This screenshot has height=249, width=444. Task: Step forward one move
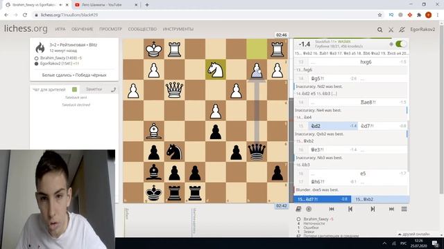click(373, 209)
